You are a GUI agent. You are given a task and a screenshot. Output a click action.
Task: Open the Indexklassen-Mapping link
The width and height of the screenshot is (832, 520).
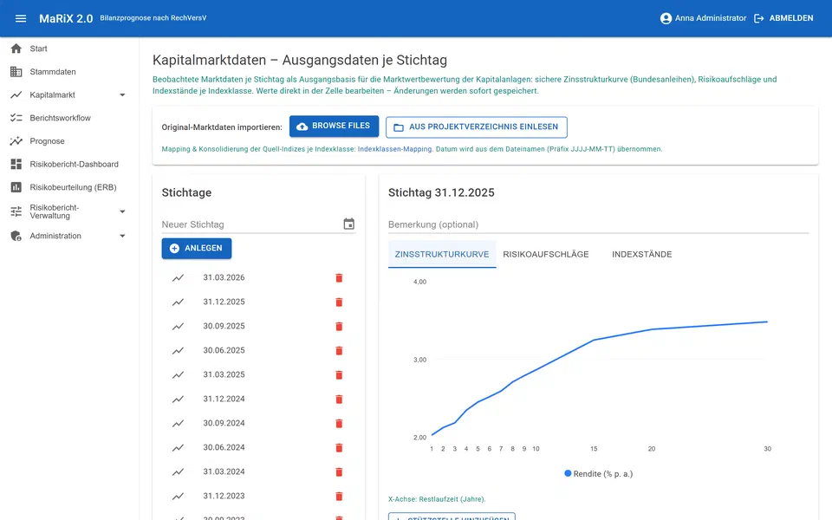[395, 149]
